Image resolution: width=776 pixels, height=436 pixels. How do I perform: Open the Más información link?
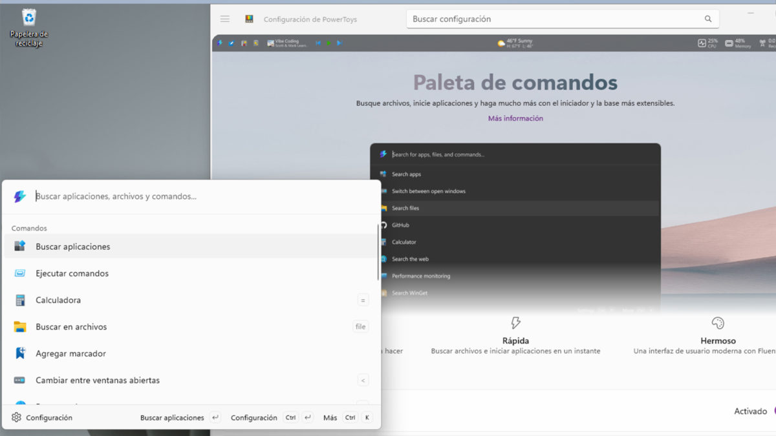[515, 118]
